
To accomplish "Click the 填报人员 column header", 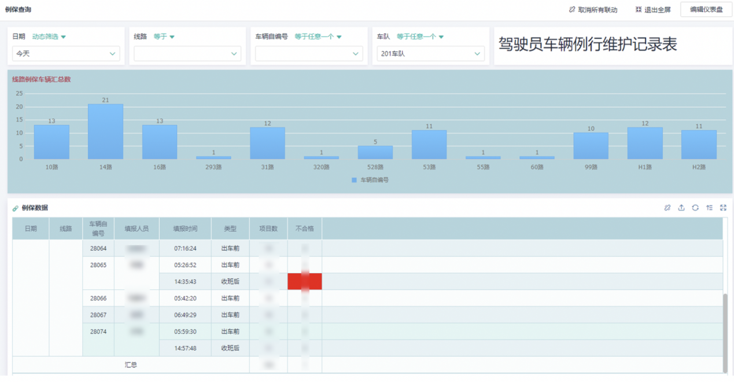I will click(x=137, y=229).
